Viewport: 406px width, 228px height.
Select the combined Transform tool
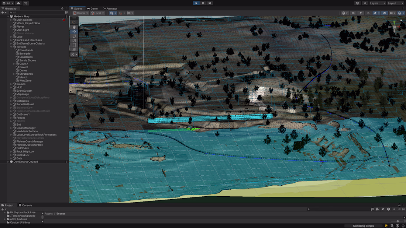pos(74,49)
